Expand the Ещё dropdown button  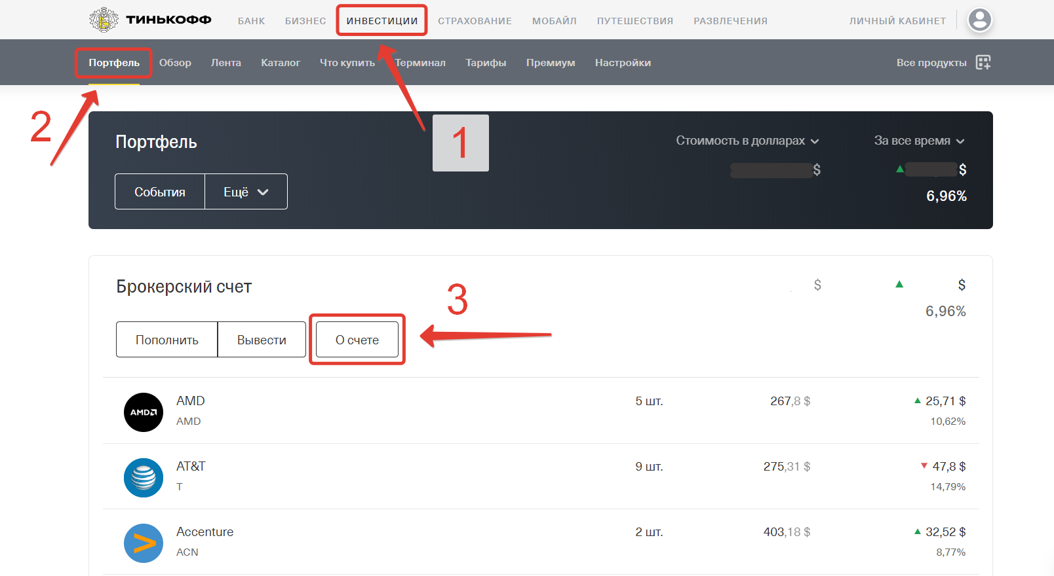[x=246, y=192]
